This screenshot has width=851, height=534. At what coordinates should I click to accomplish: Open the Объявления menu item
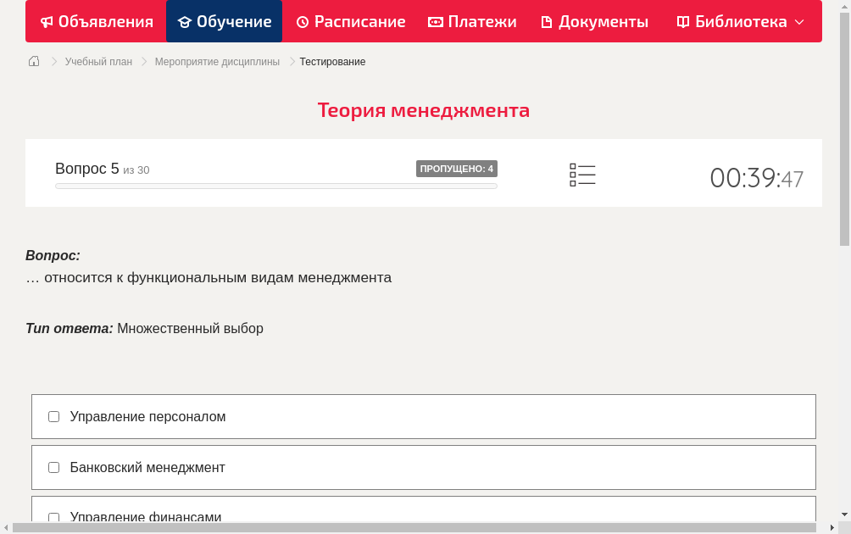pos(96,21)
